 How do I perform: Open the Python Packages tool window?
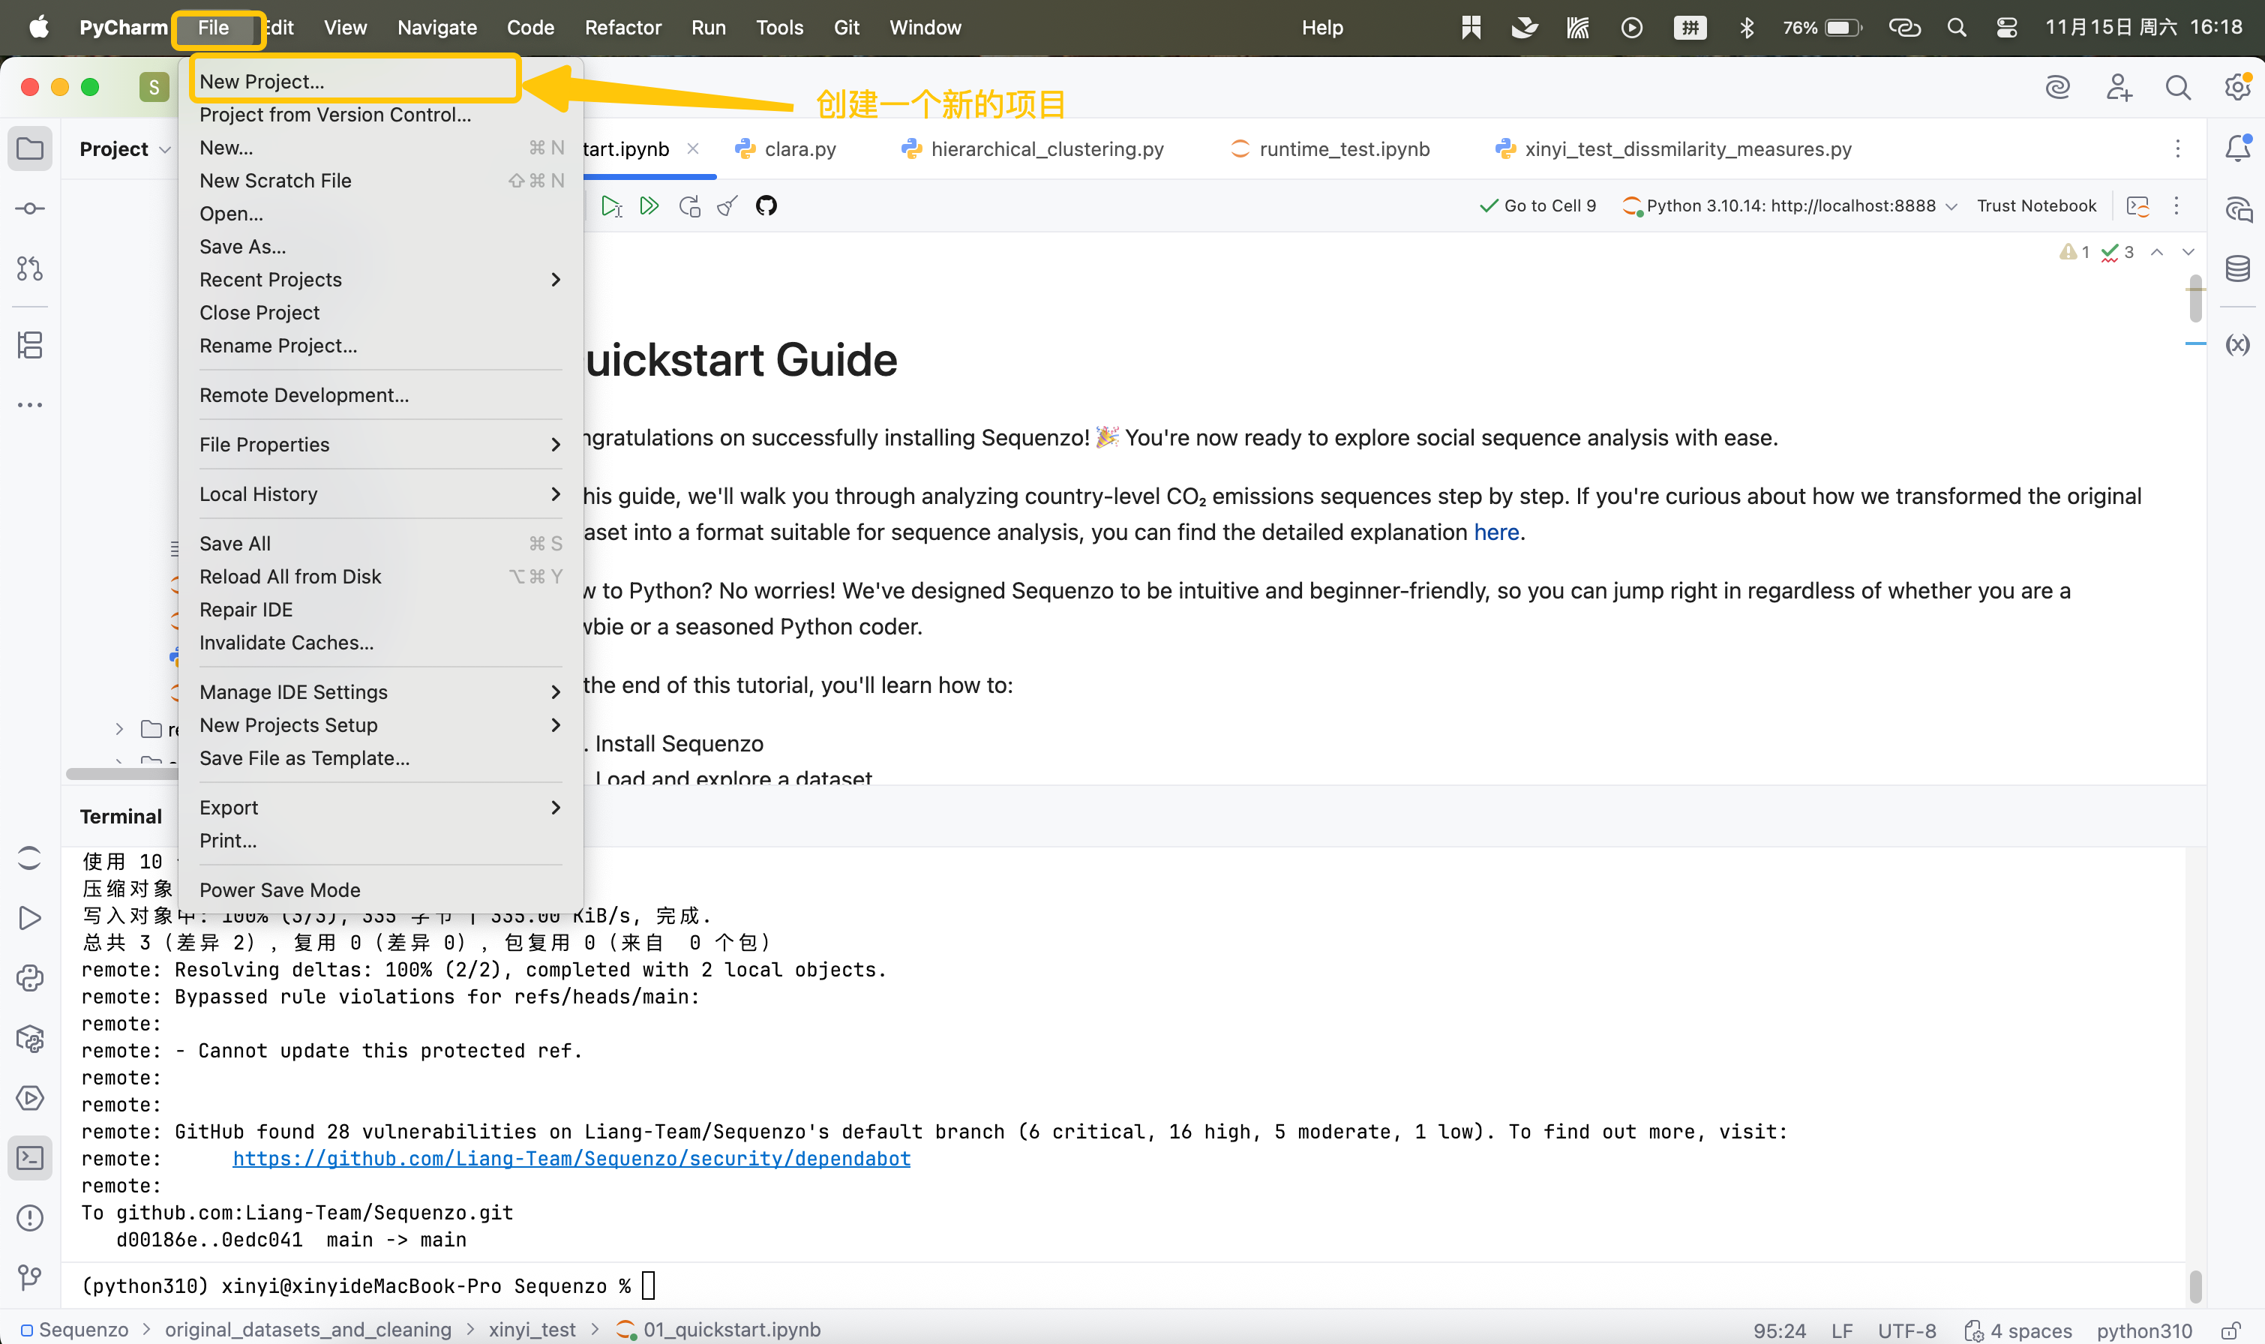(30, 1038)
